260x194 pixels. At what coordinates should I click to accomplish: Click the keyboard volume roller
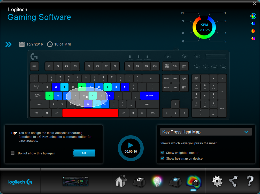point(216,56)
